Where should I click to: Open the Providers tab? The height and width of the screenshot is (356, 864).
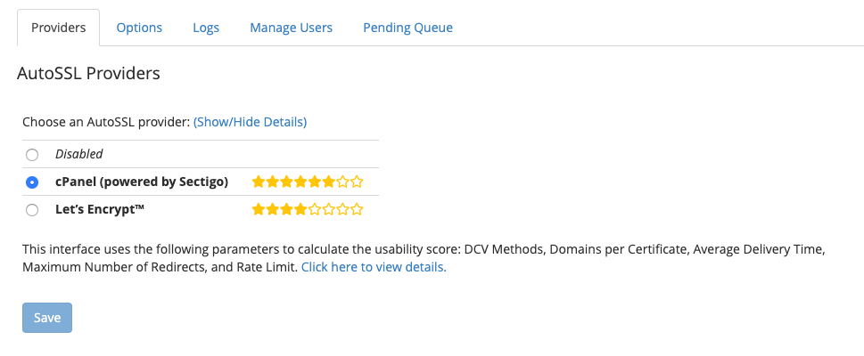click(59, 28)
